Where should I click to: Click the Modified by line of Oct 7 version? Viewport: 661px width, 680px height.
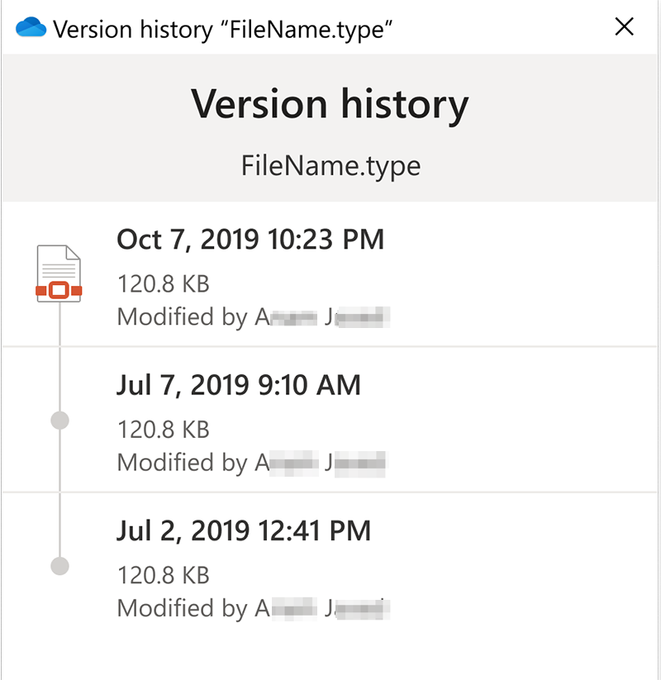252,317
